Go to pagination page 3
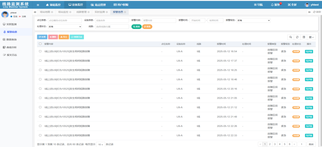This screenshot has height=147, width=322. click(275, 144)
